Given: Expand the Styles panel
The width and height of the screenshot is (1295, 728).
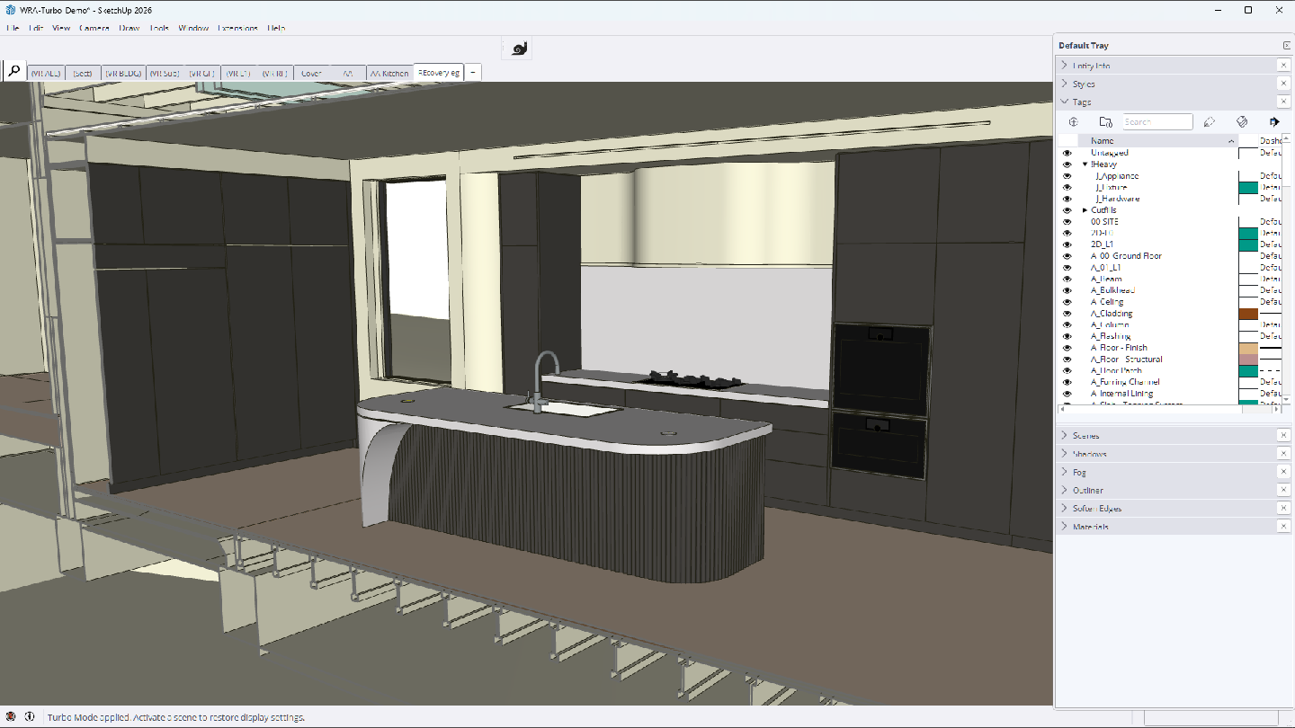Looking at the screenshot, I should tap(1065, 84).
